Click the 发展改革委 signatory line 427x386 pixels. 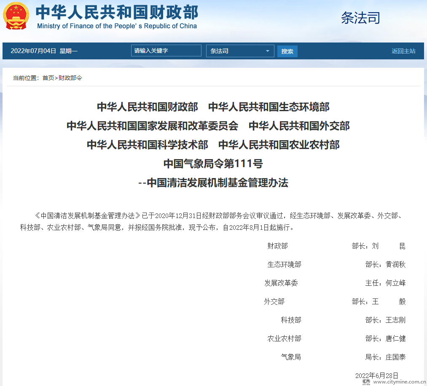(281, 283)
